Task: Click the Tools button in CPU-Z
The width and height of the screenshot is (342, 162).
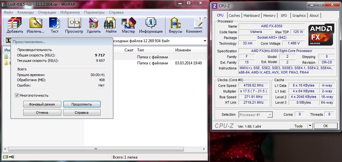Action: (298, 126)
